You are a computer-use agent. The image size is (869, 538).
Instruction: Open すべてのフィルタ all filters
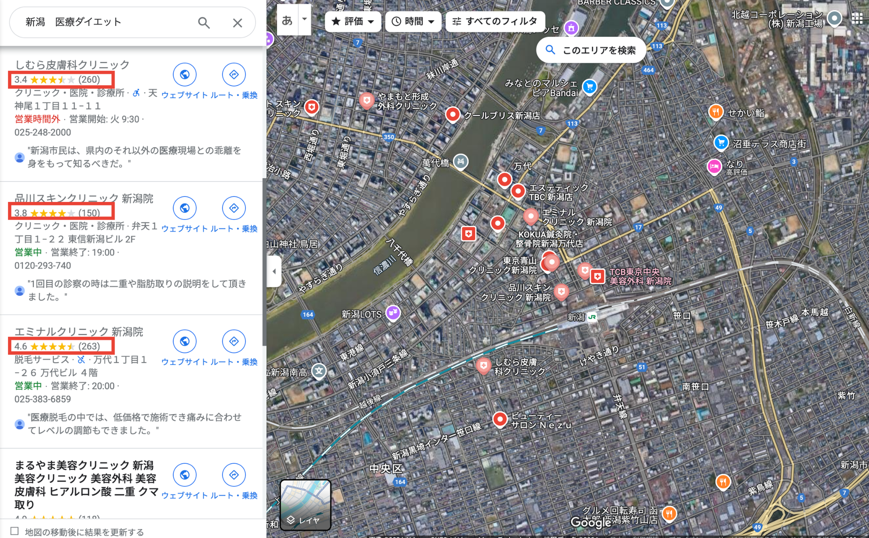point(495,21)
